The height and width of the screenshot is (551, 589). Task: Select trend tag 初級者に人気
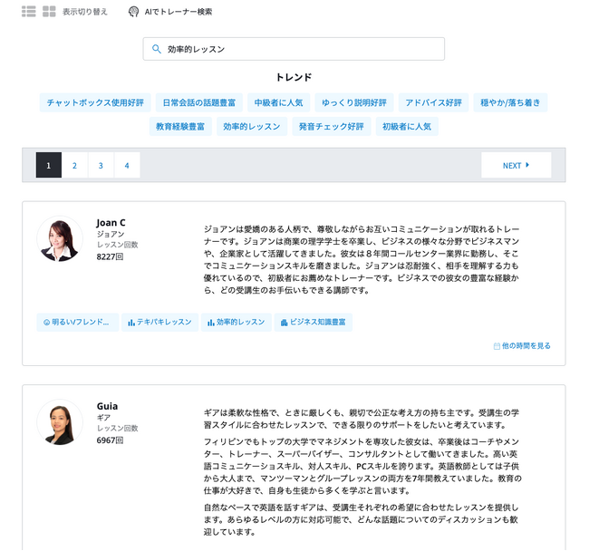(407, 126)
